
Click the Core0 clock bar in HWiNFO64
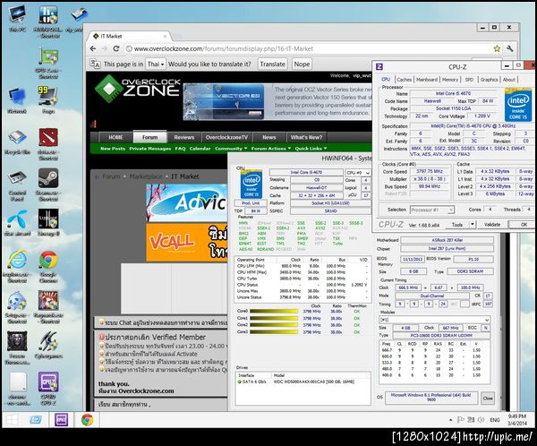pyautogui.click(x=274, y=312)
